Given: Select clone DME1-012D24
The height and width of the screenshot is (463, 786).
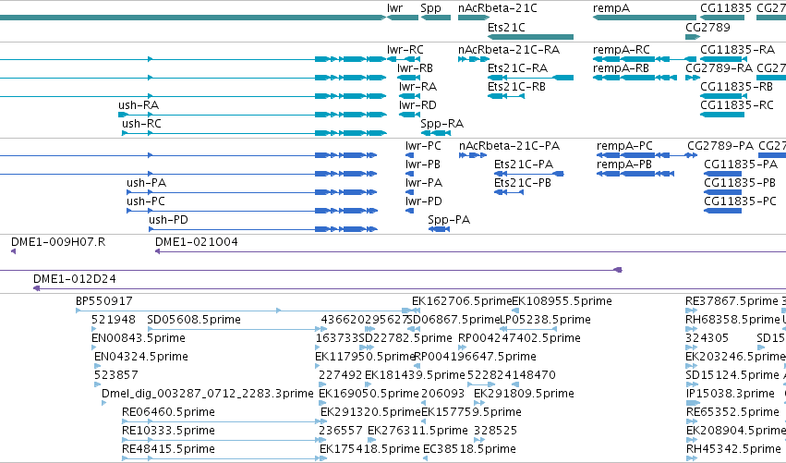Looking at the screenshot, I should [74, 279].
